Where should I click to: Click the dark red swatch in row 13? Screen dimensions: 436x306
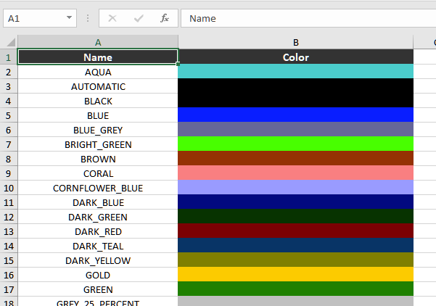click(295, 231)
